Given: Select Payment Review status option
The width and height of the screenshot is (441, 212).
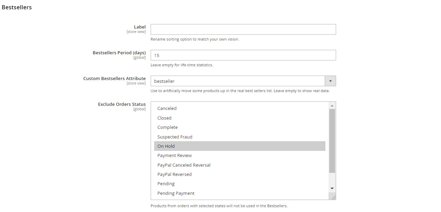Looking at the screenshot, I should [x=174, y=155].
